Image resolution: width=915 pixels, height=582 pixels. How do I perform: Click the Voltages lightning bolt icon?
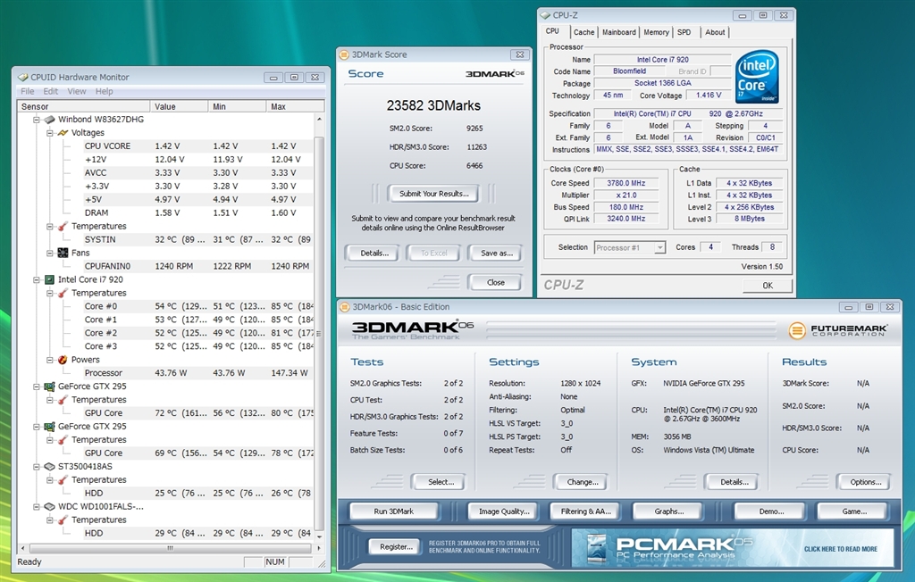[63, 133]
